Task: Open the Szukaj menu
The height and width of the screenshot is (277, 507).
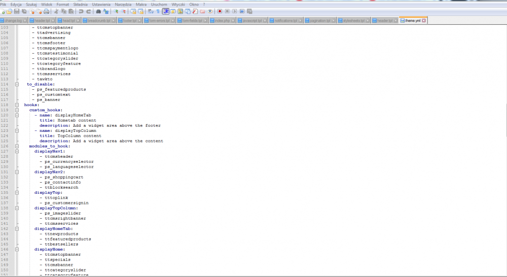Action: 31,5
